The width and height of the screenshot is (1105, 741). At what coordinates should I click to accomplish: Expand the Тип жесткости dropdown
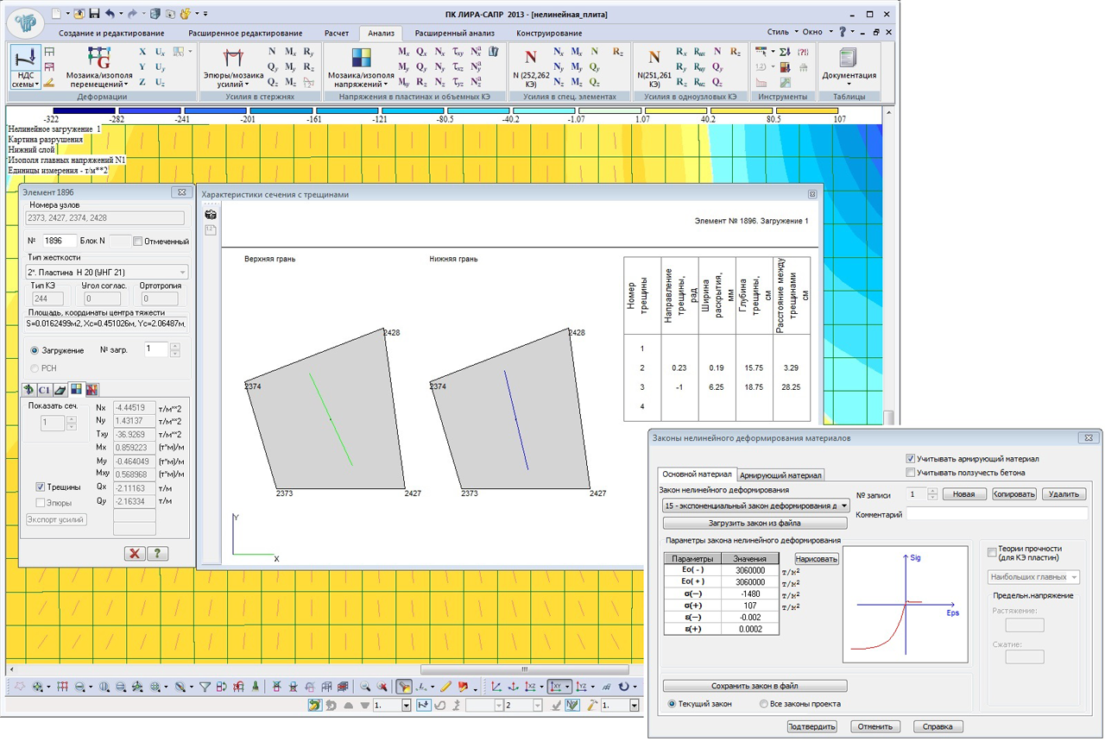181,272
